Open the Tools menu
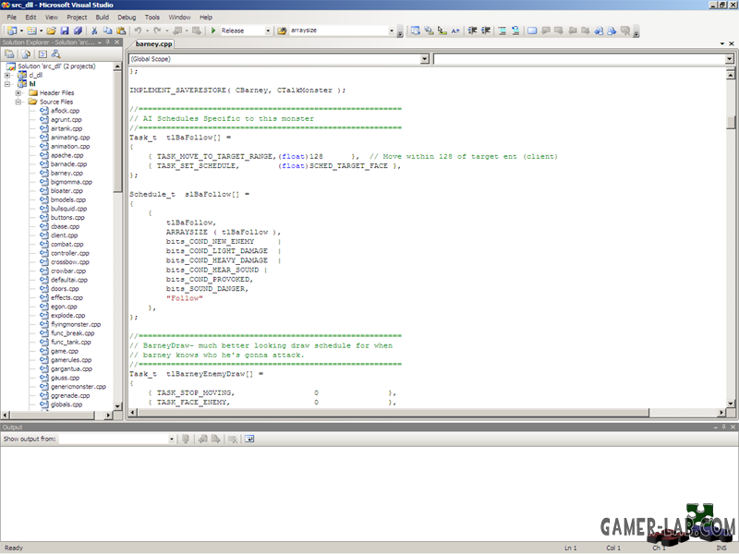Viewport: 739px width, 554px height. pos(152,17)
